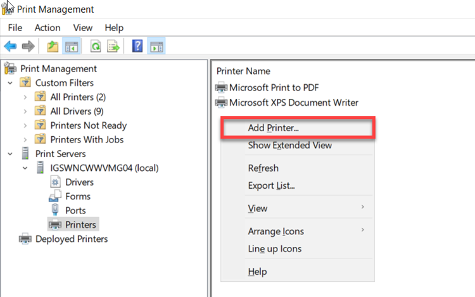Viewport: 475px width, 297px height.
Task: Select Microsoft XPS Document Writer printer
Action: (293, 103)
